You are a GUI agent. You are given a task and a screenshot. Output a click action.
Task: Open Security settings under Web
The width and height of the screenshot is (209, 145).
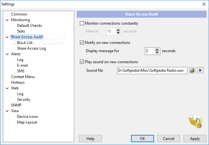(24, 100)
